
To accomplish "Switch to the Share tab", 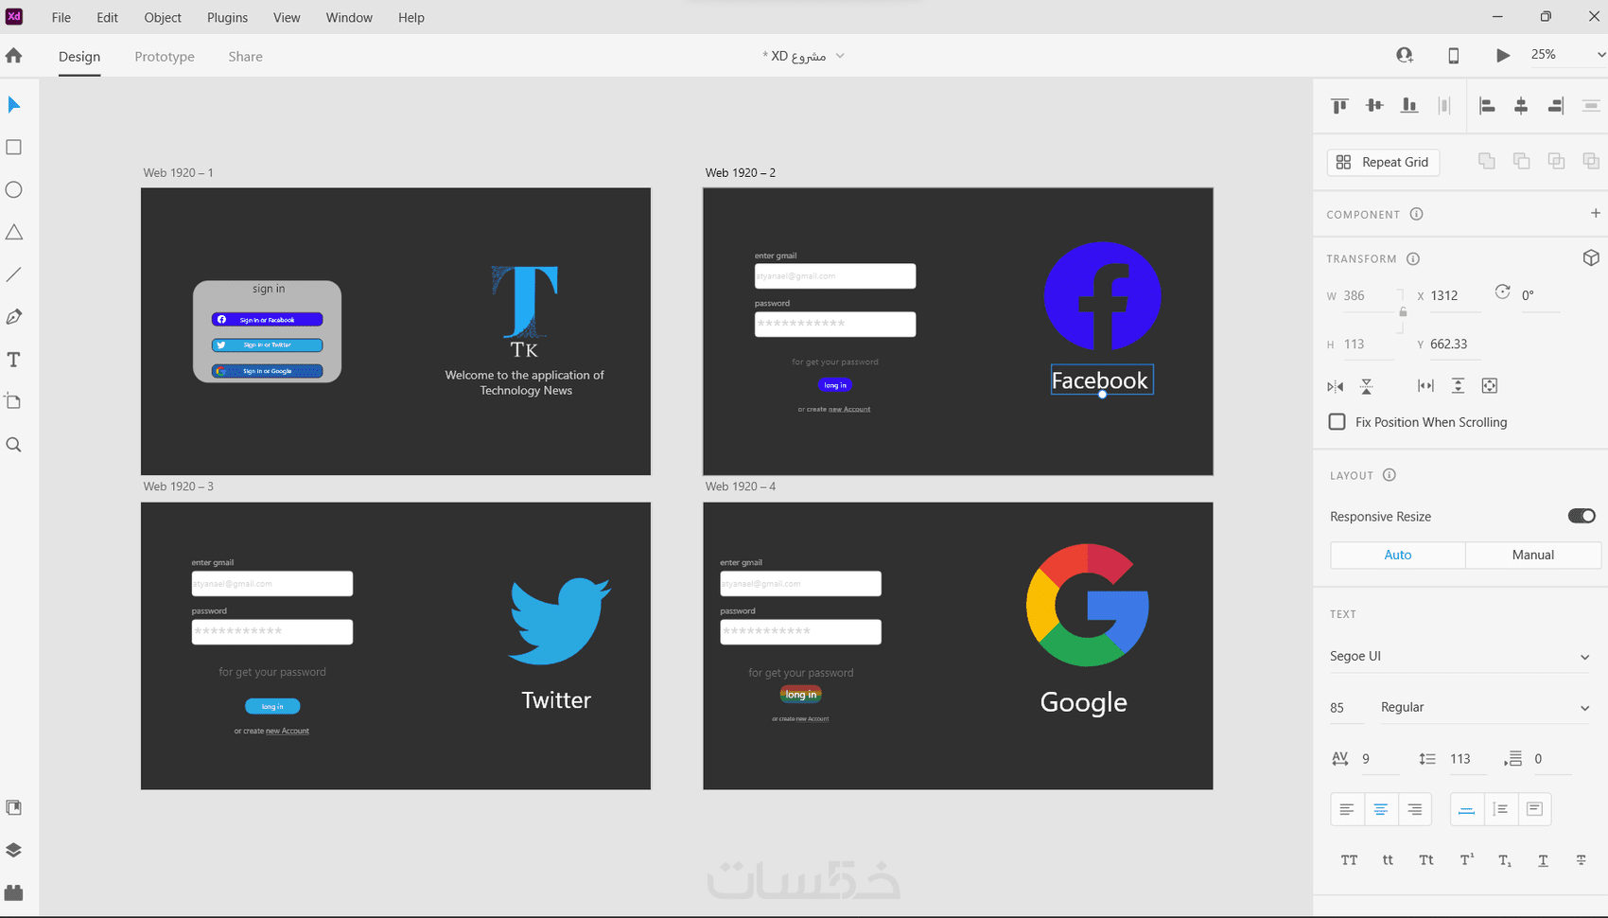I will (245, 57).
